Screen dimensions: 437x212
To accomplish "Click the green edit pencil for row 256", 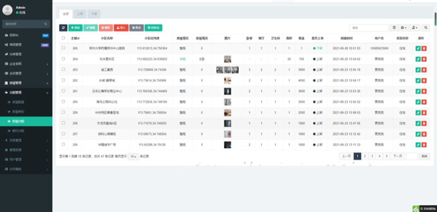I will (x=418, y=145).
